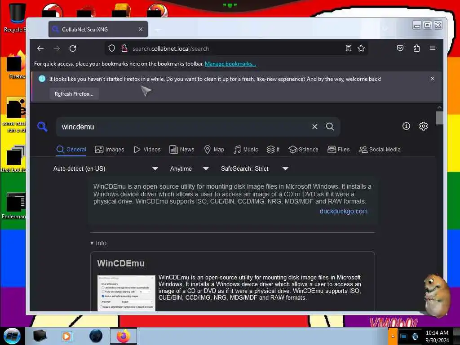This screenshot has width=460, height=345.
Task: Open SearXNG preferences gear icon
Action: tap(423, 126)
